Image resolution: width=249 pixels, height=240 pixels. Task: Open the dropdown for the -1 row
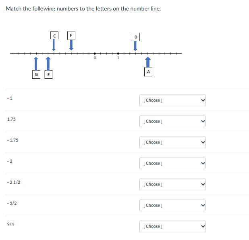pyautogui.click(x=172, y=100)
